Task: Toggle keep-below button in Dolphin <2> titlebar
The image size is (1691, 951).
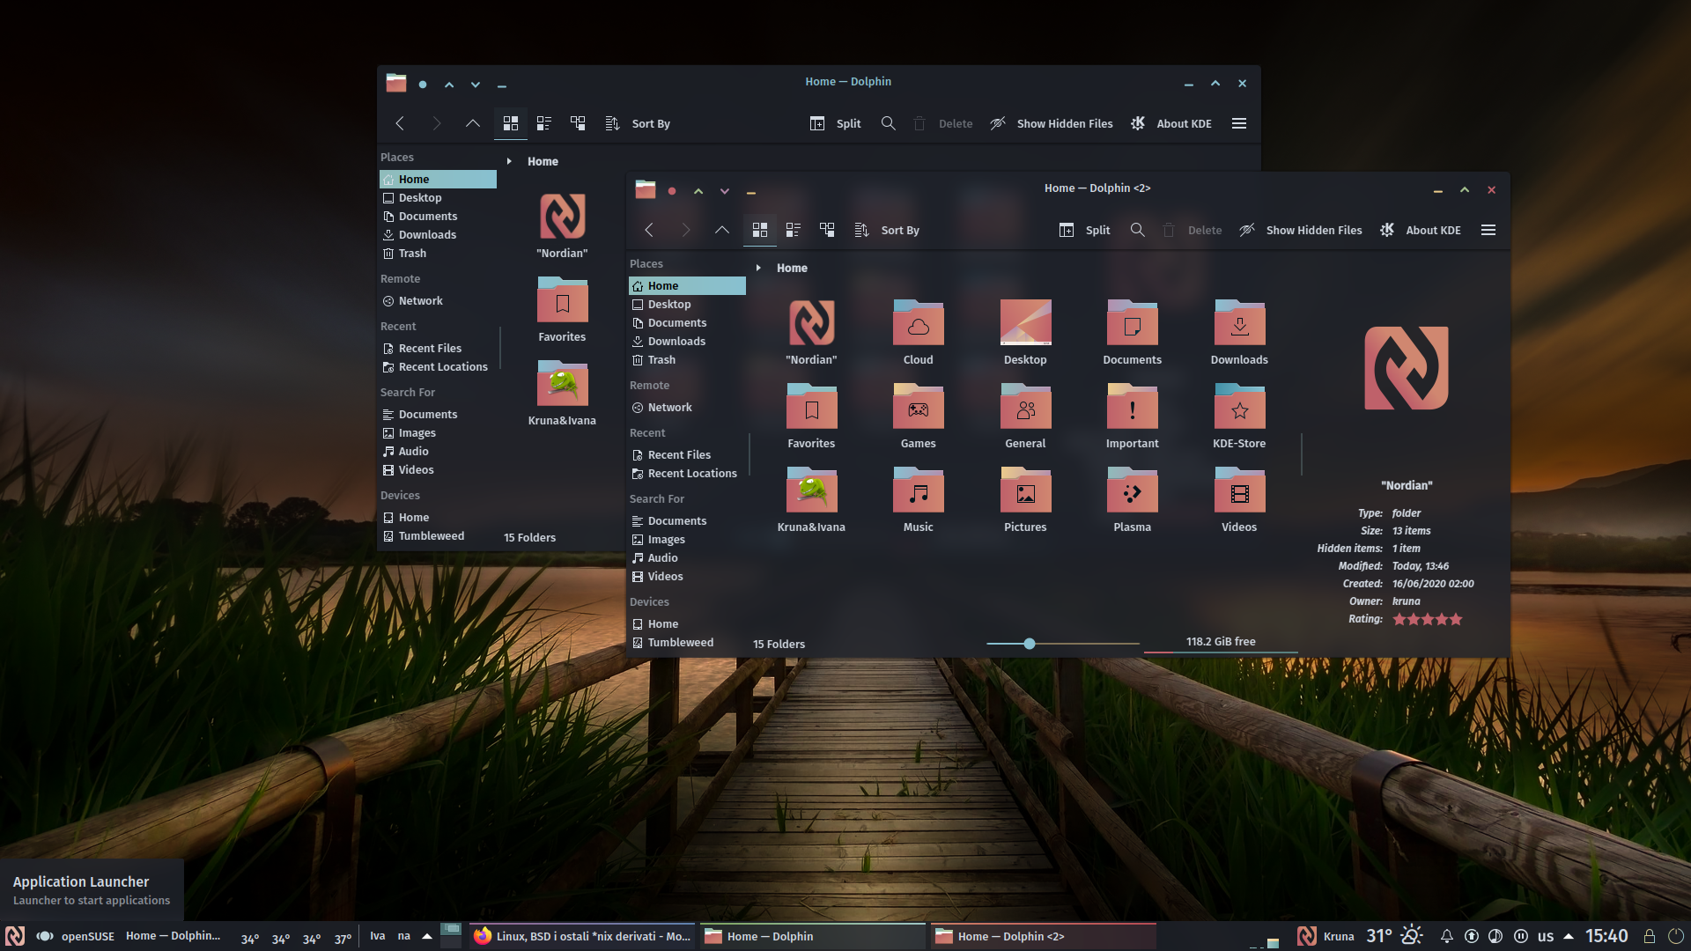Action: [x=725, y=190]
